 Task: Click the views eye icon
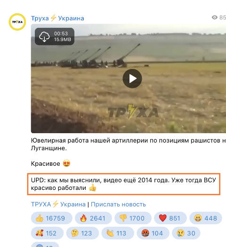coord(215,17)
